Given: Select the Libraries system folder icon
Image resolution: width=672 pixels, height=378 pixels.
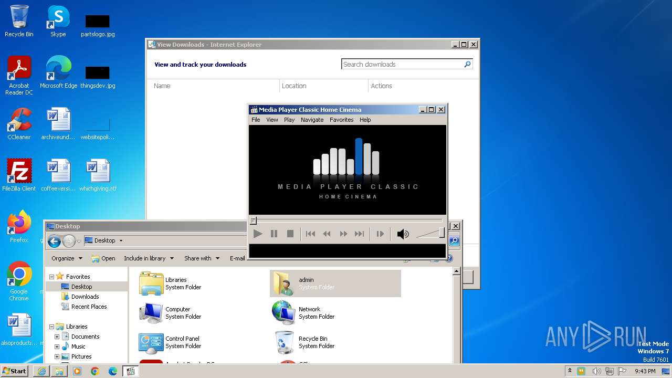Looking at the screenshot, I should (151, 283).
